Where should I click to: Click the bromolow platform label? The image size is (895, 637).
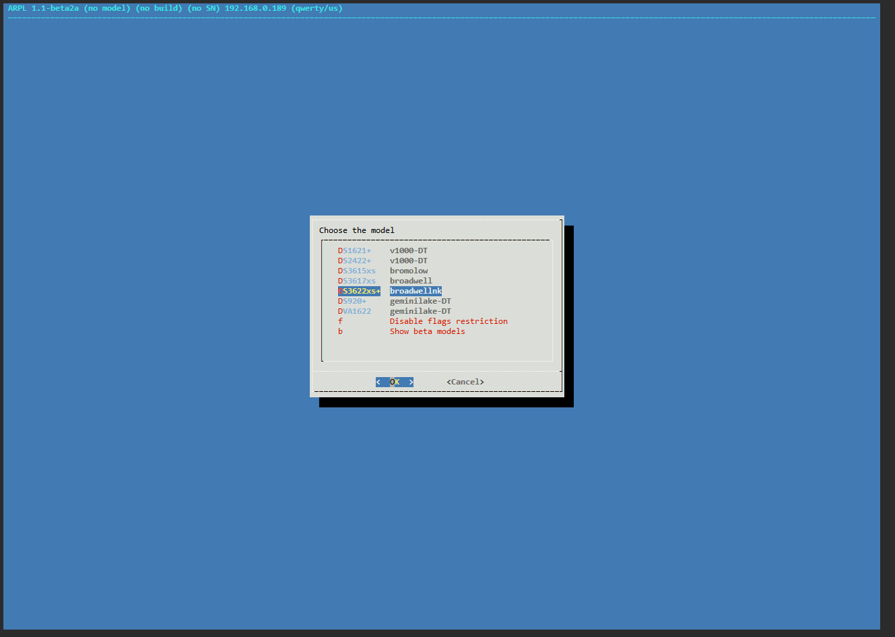(x=409, y=271)
